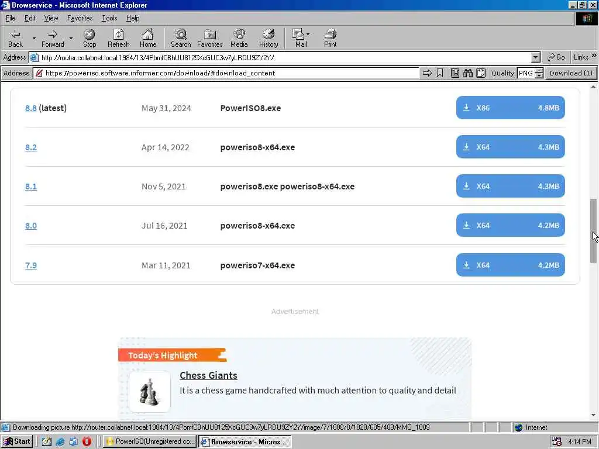Expand the Mail button dropdown arrow
Image resolution: width=599 pixels, height=449 pixels.
coord(308,34)
